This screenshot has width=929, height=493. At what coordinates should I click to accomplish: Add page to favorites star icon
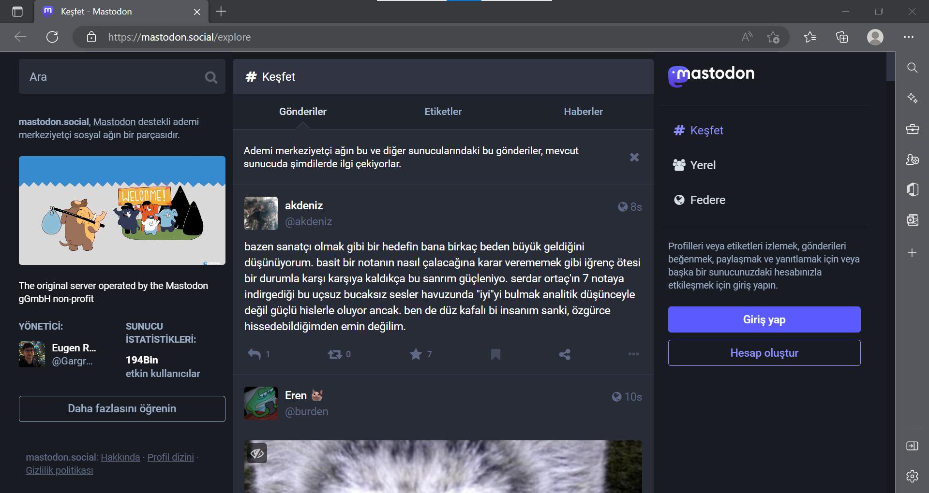[x=773, y=37]
